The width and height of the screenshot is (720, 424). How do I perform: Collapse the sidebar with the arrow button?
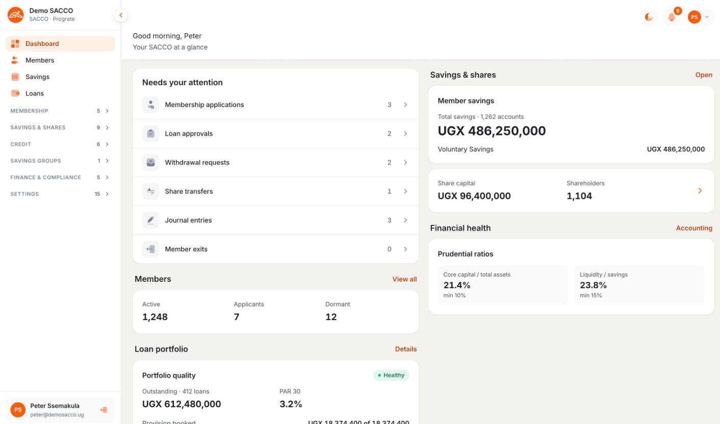point(121,15)
